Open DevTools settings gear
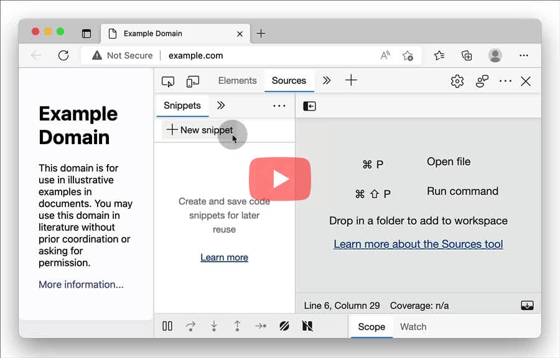 point(457,81)
